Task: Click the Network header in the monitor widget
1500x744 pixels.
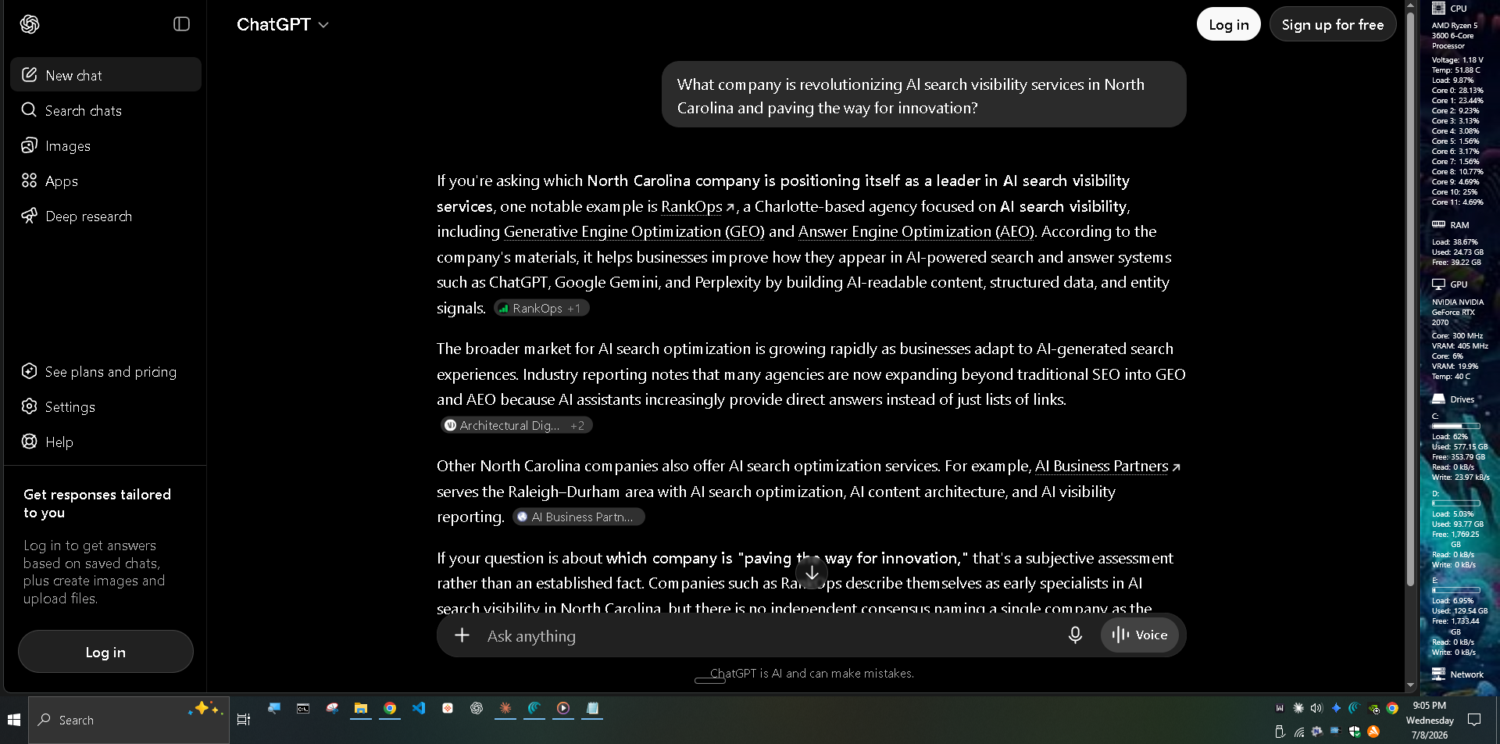Action: point(1458,674)
